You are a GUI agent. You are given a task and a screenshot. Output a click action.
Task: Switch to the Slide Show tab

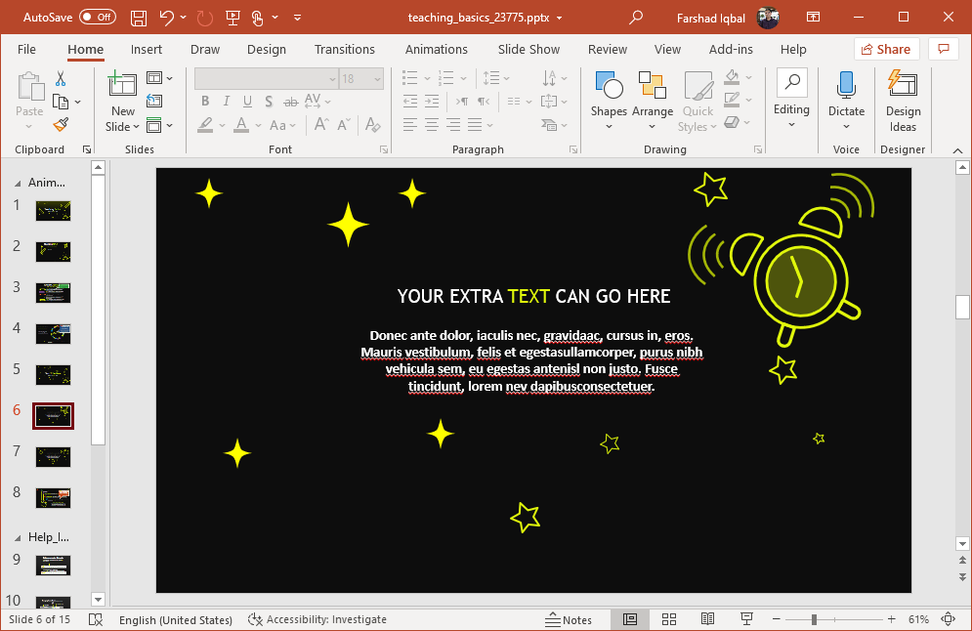coord(528,49)
